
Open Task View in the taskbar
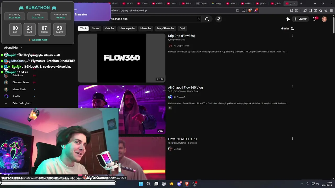(x=156, y=184)
